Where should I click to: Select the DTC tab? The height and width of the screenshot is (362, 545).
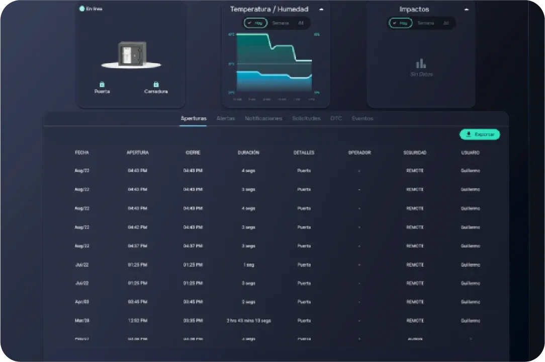click(x=336, y=118)
